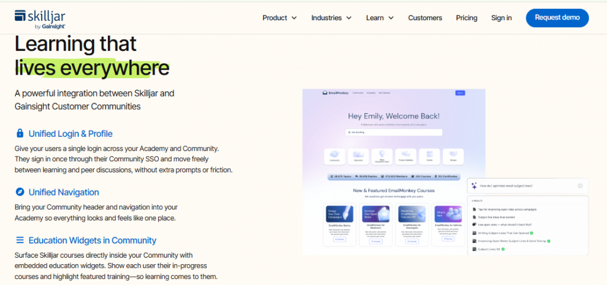
Task: Click courses button under EmailMonkey Basics card
Action: (x=340, y=239)
